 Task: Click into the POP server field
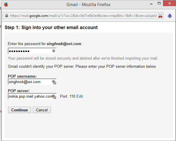click(32, 96)
